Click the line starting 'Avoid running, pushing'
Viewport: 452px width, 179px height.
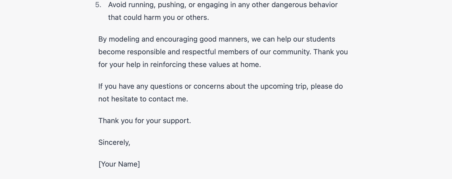(x=223, y=5)
